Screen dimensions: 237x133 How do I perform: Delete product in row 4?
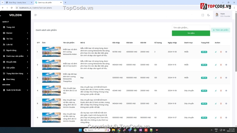click(x=221, y=91)
